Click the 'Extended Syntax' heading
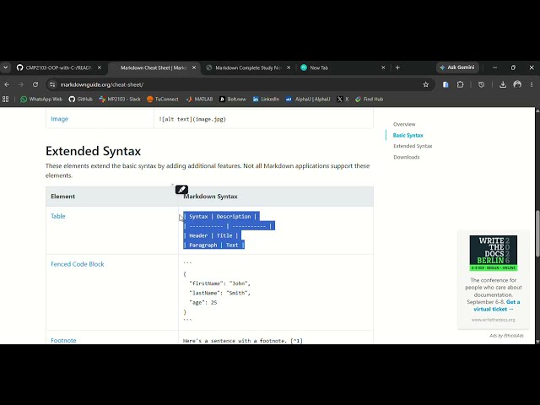The image size is (540, 405). click(93, 151)
